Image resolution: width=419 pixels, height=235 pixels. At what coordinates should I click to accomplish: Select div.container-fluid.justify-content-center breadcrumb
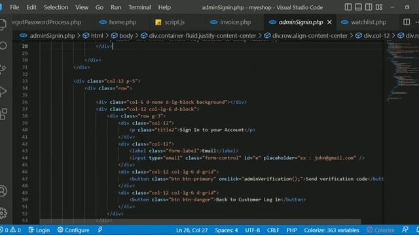click(x=198, y=35)
